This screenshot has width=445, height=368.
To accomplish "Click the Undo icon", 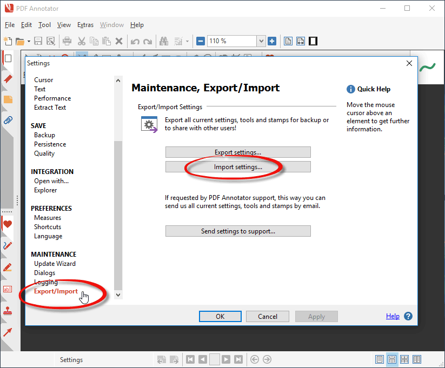I will click(135, 41).
